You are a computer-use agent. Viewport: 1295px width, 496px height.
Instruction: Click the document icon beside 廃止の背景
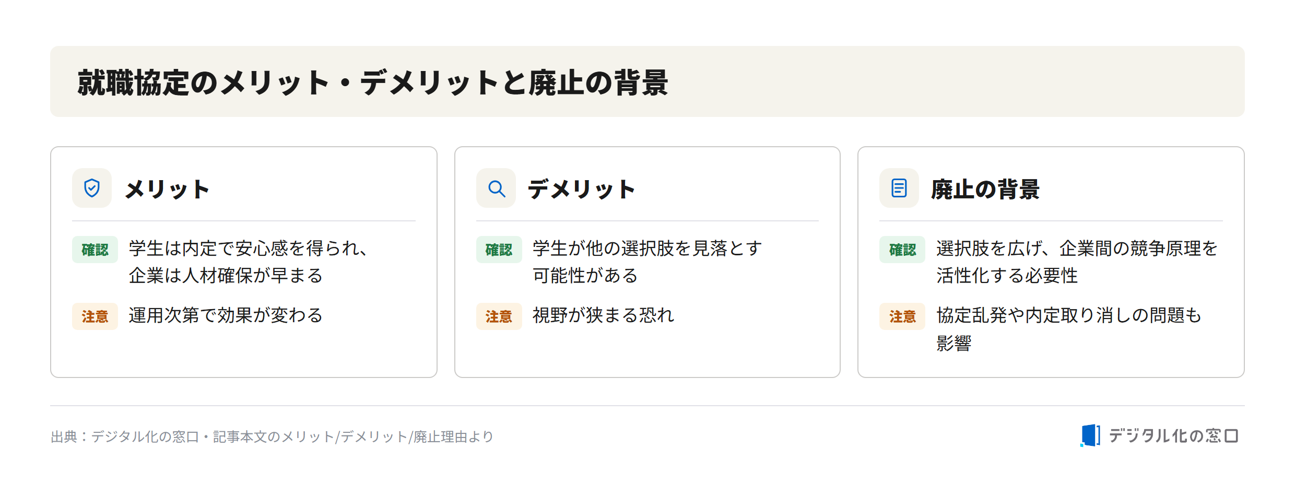coord(899,188)
